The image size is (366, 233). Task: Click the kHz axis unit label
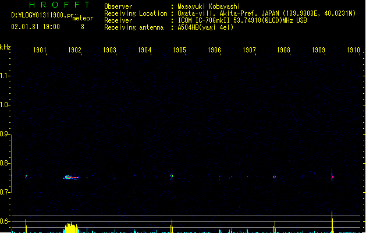click(x=5, y=47)
